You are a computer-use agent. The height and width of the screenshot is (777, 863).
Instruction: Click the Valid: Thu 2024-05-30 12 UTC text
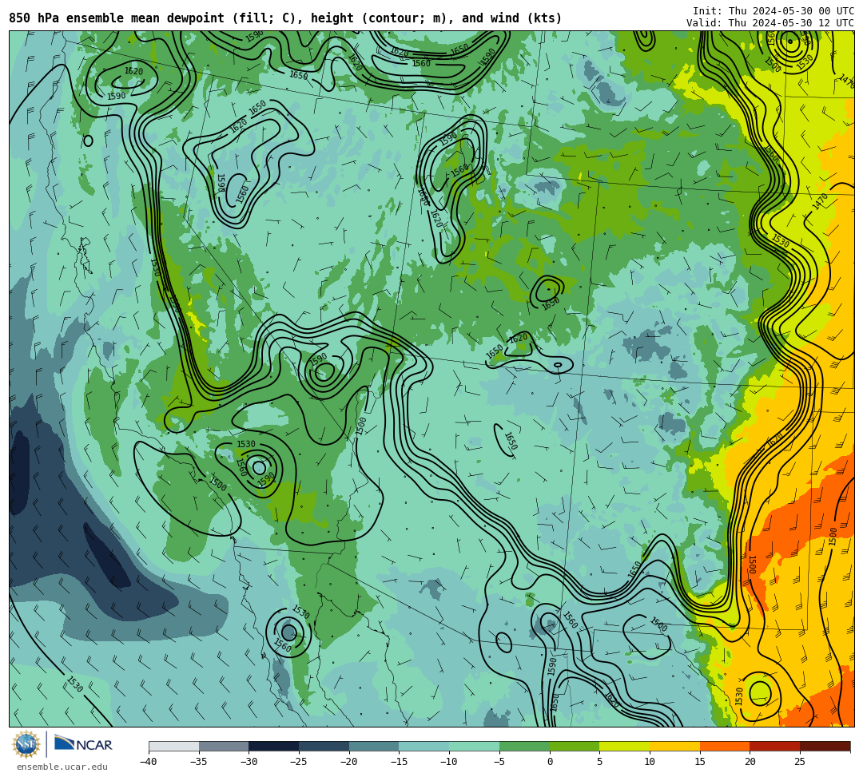click(x=770, y=23)
